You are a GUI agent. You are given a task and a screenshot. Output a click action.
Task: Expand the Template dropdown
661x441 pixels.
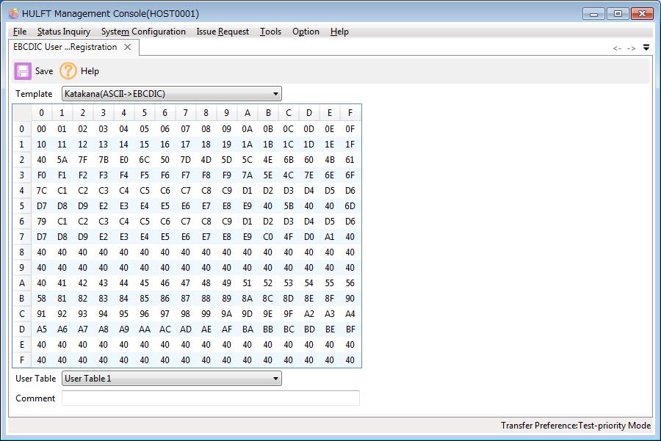coord(276,94)
